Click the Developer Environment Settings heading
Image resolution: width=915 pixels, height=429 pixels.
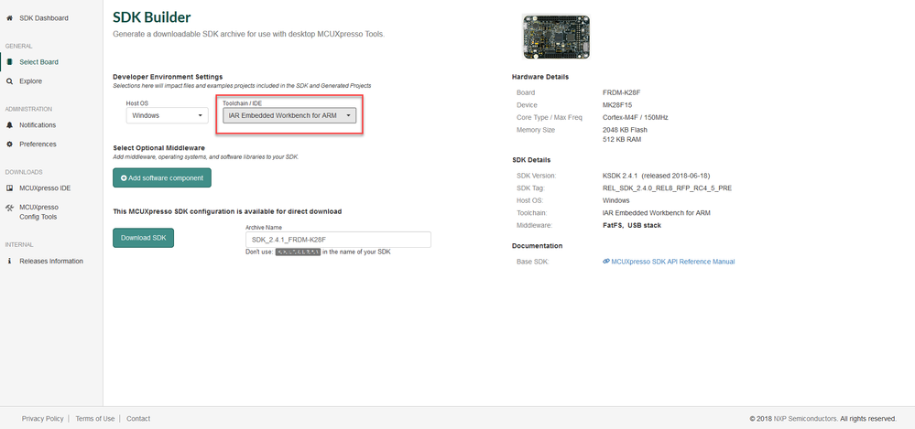pos(168,77)
